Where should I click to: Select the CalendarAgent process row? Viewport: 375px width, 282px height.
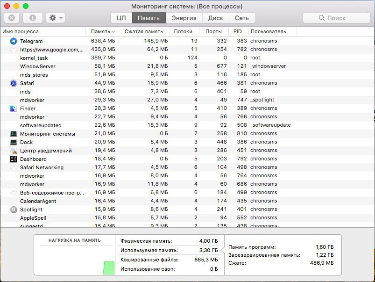(x=187, y=201)
